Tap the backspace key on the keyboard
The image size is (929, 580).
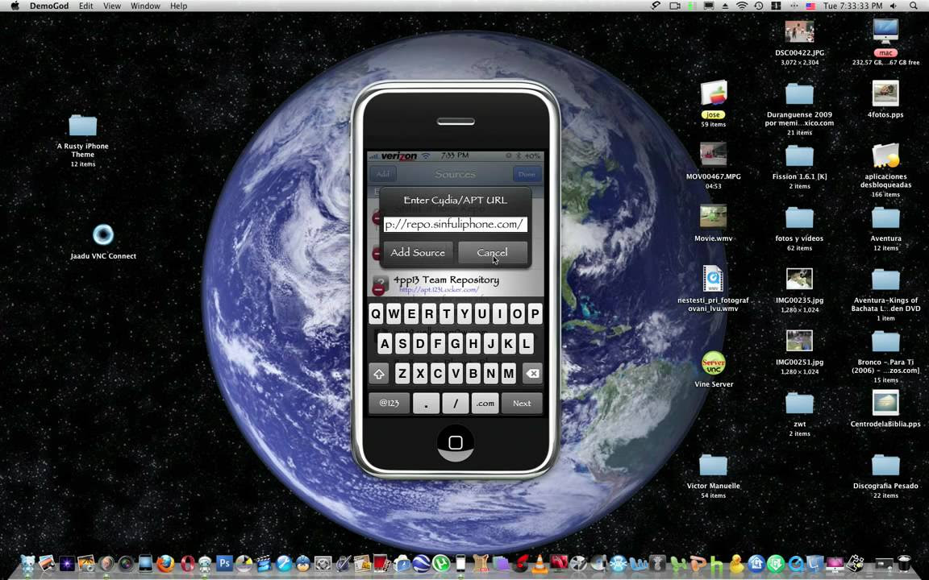tap(532, 374)
